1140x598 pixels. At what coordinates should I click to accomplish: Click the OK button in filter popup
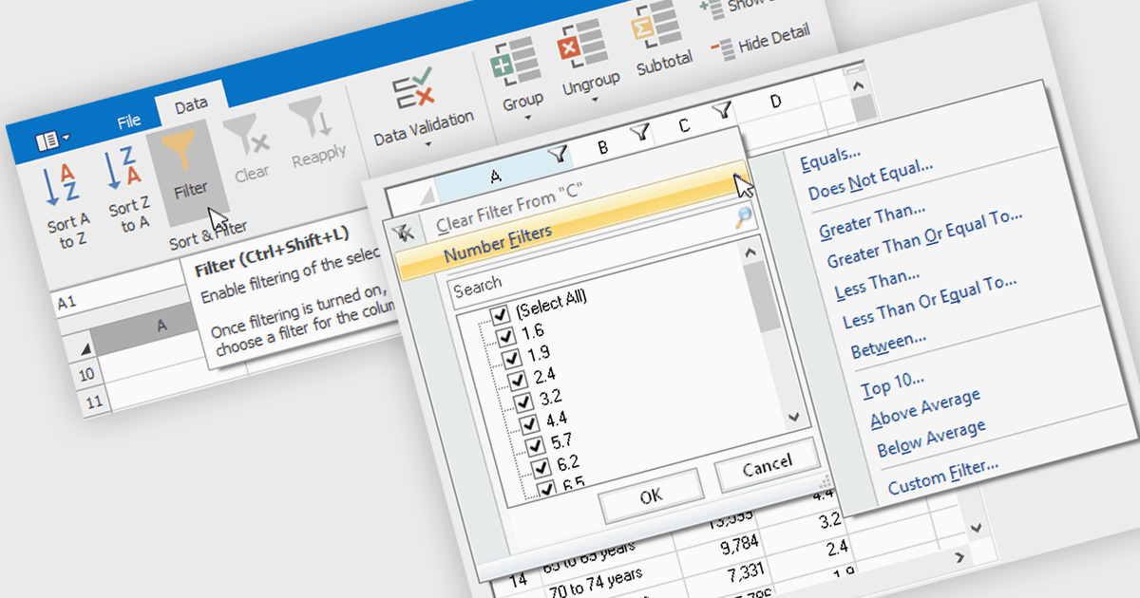coord(651,495)
